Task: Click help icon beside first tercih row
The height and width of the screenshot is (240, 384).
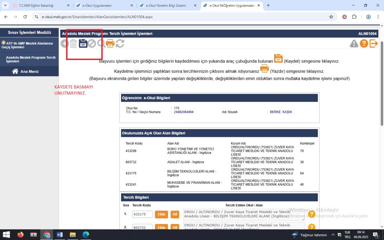Action: point(311,214)
